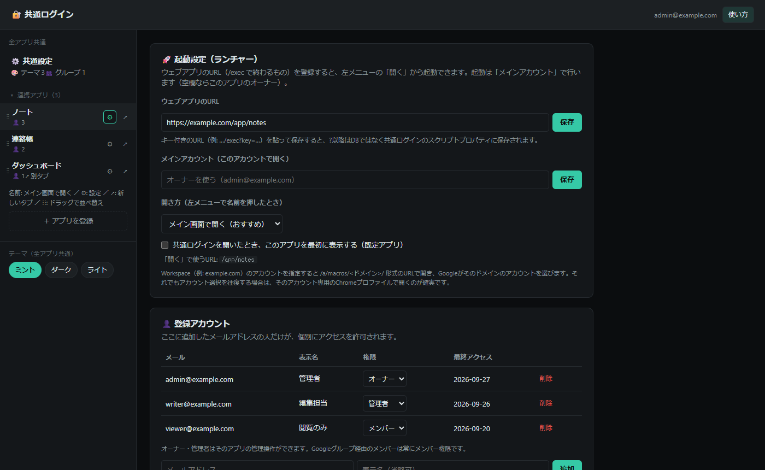Click the drag handle beside ダッシュボード
Image resolution: width=765 pixels, height=470 pixels.
click(x=8, y=171)
